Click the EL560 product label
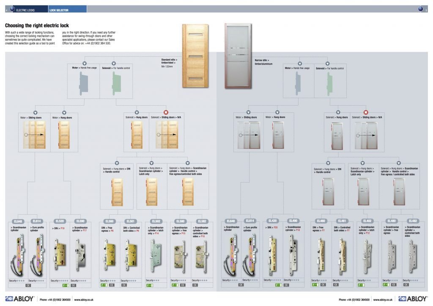The height and width of the screenshot is (306, 433). (x=110, y=221)
